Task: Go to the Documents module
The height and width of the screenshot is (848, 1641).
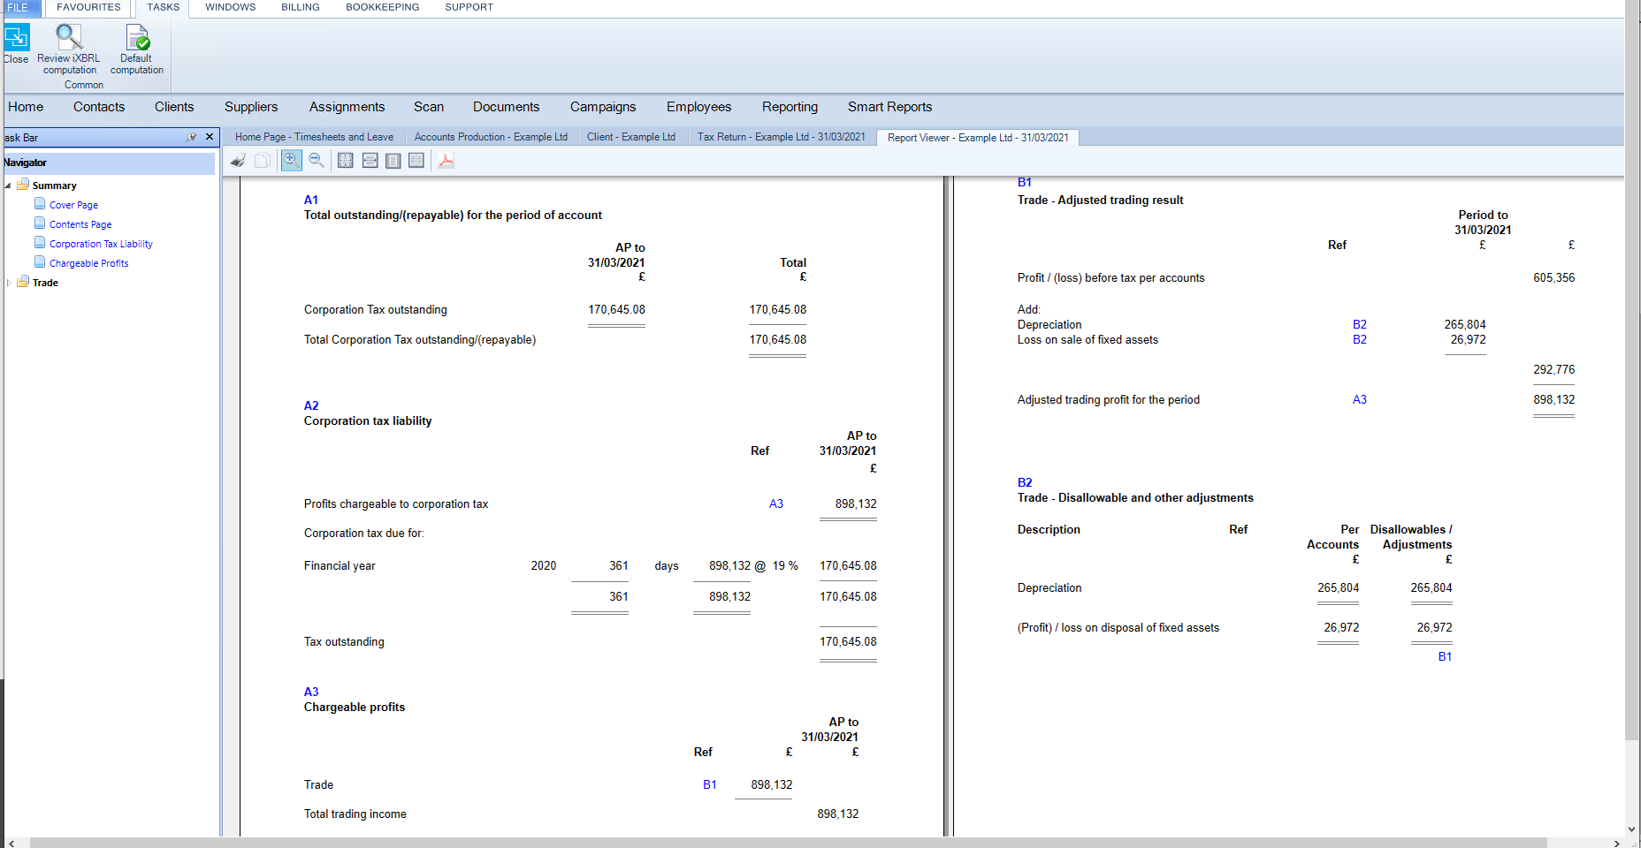Action: point(506,107)
